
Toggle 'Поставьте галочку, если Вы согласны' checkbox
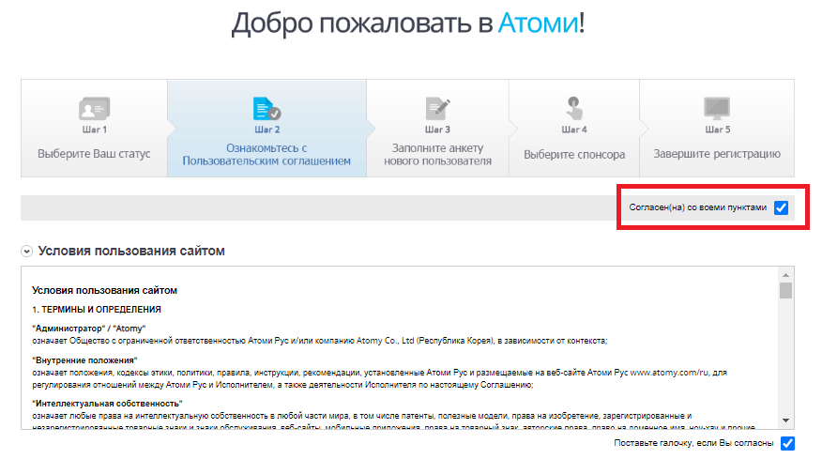tap(787, 443)
